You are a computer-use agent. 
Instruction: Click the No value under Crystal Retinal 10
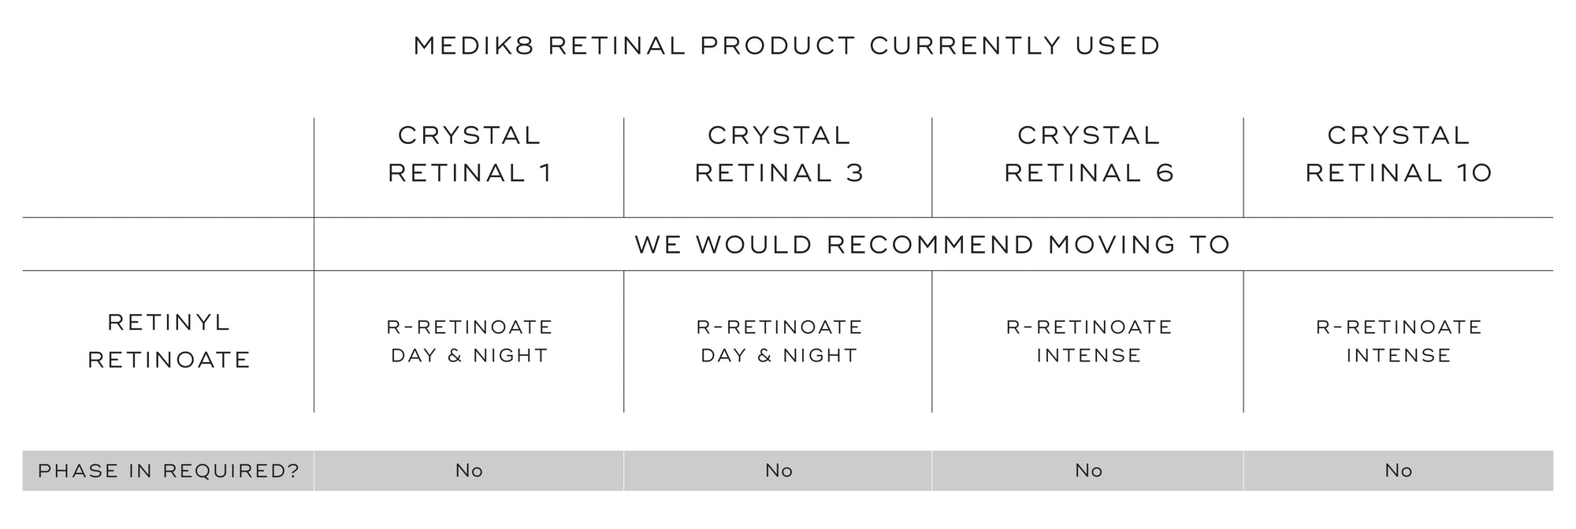coord(1398,471)
